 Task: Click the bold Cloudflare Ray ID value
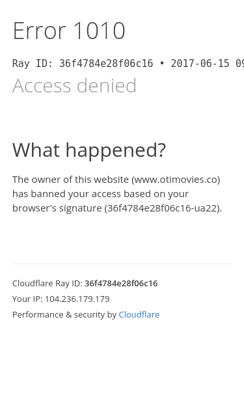[121, 283]
